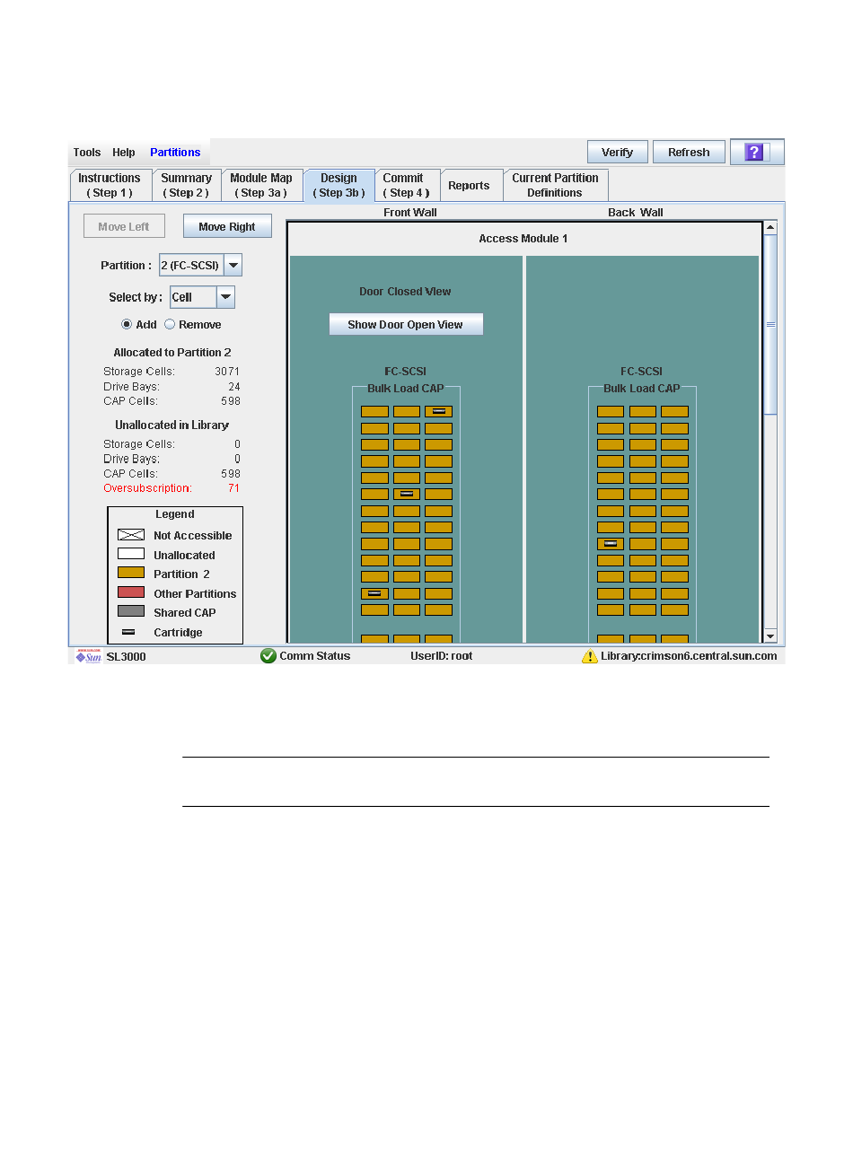Screen dimensions: 853x1166
Task: Click the Refresh button
Action: coord(689,153)
